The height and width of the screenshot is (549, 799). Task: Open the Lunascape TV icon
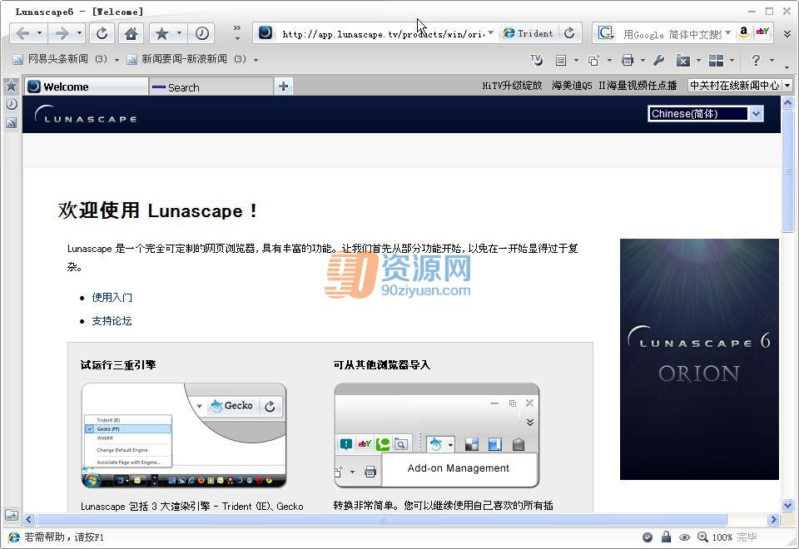click(x=536, y=60)
